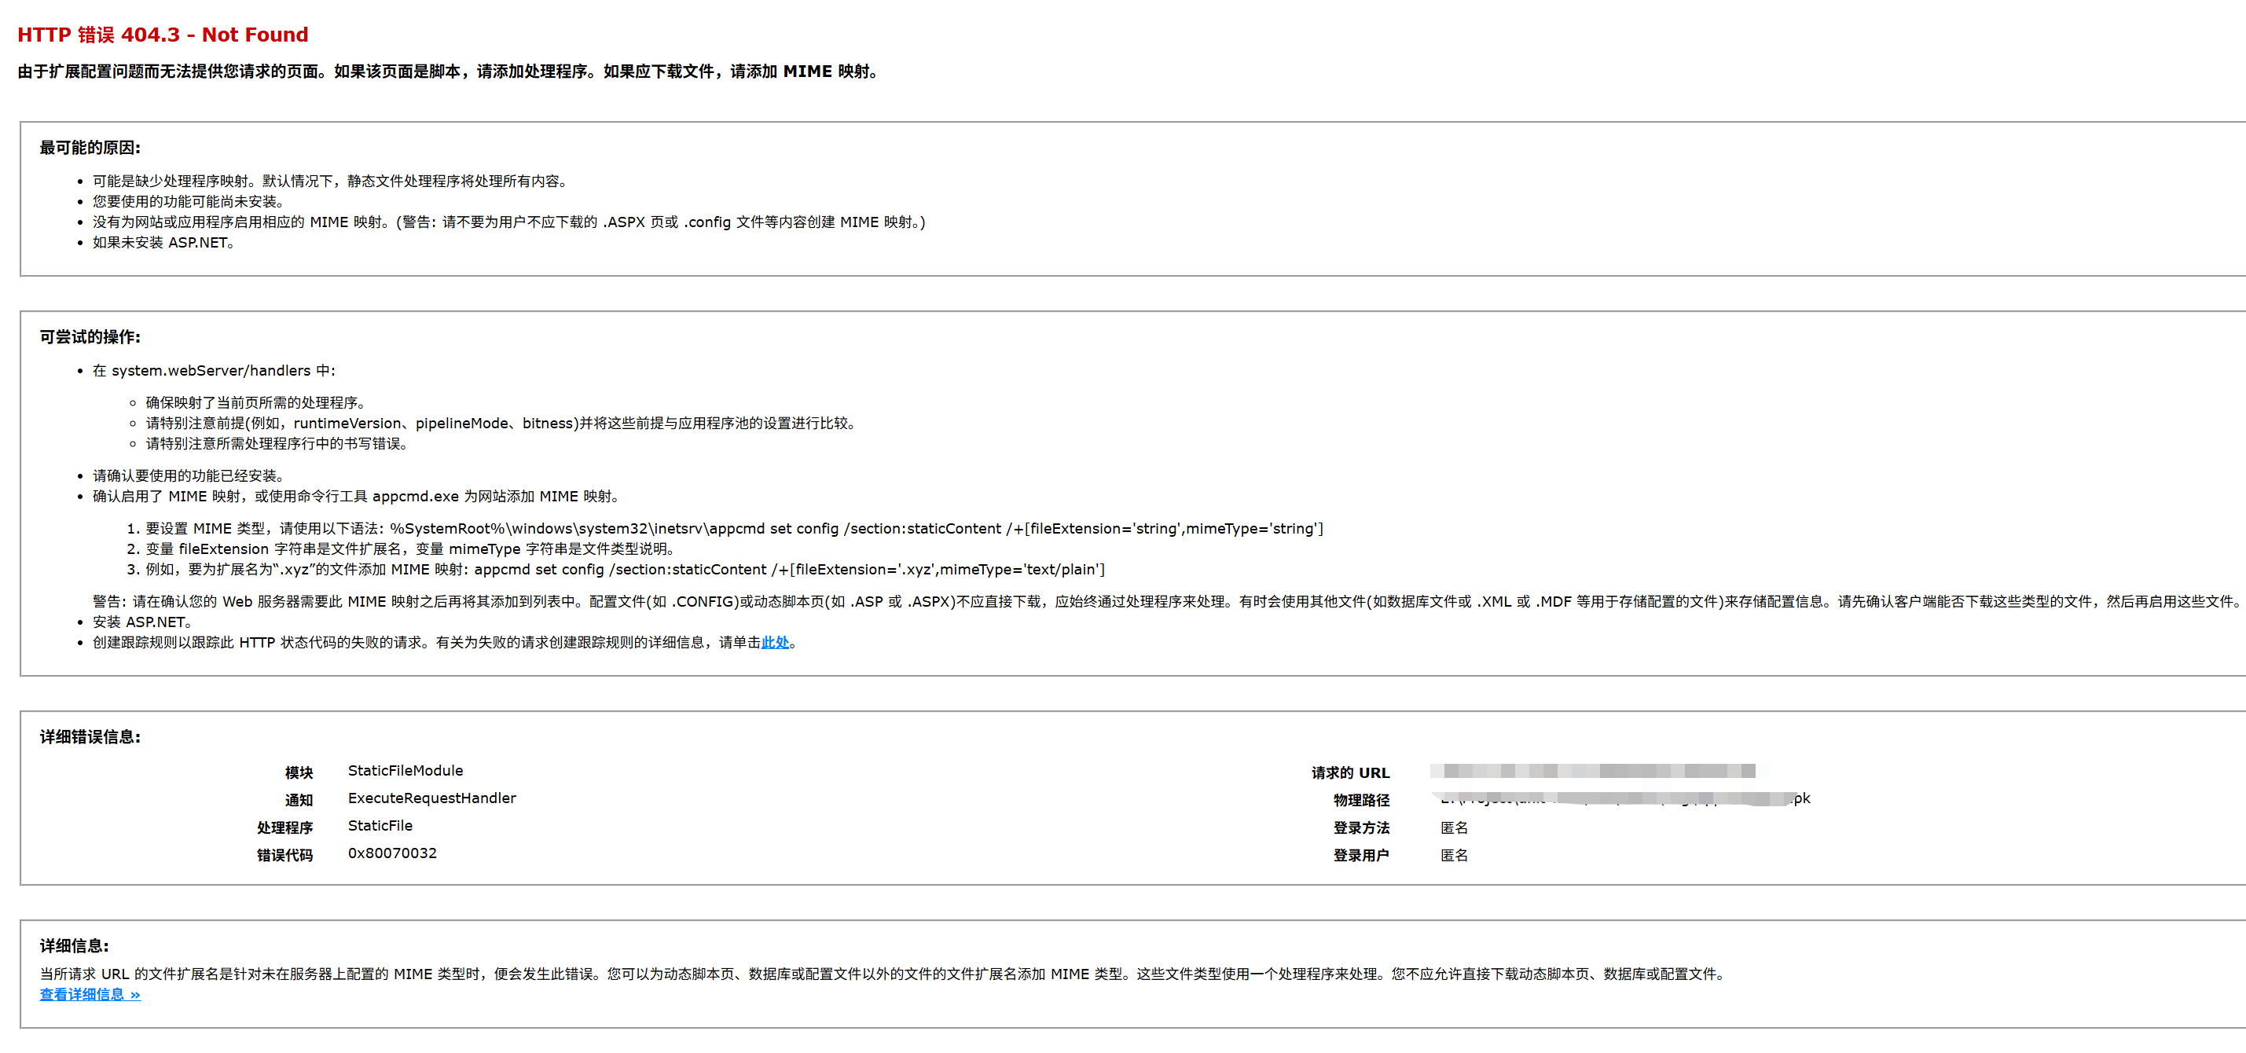Click the StaticFileModule module value

point(405,771)
